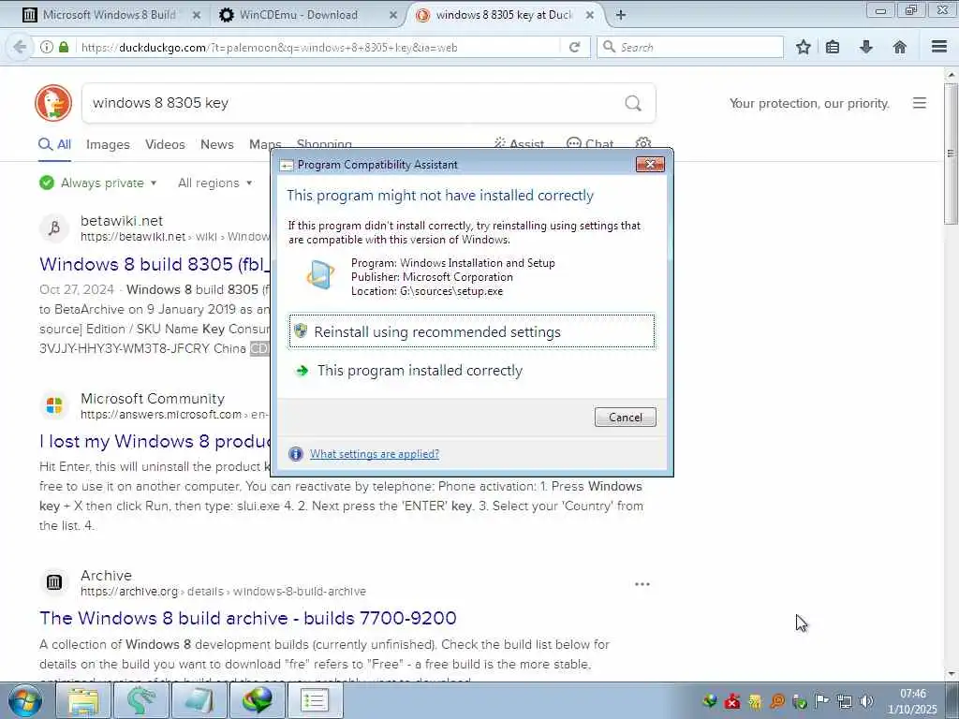Expand the All regions dropdown
Screen dimensions: 959x719
tap(214, 183)
